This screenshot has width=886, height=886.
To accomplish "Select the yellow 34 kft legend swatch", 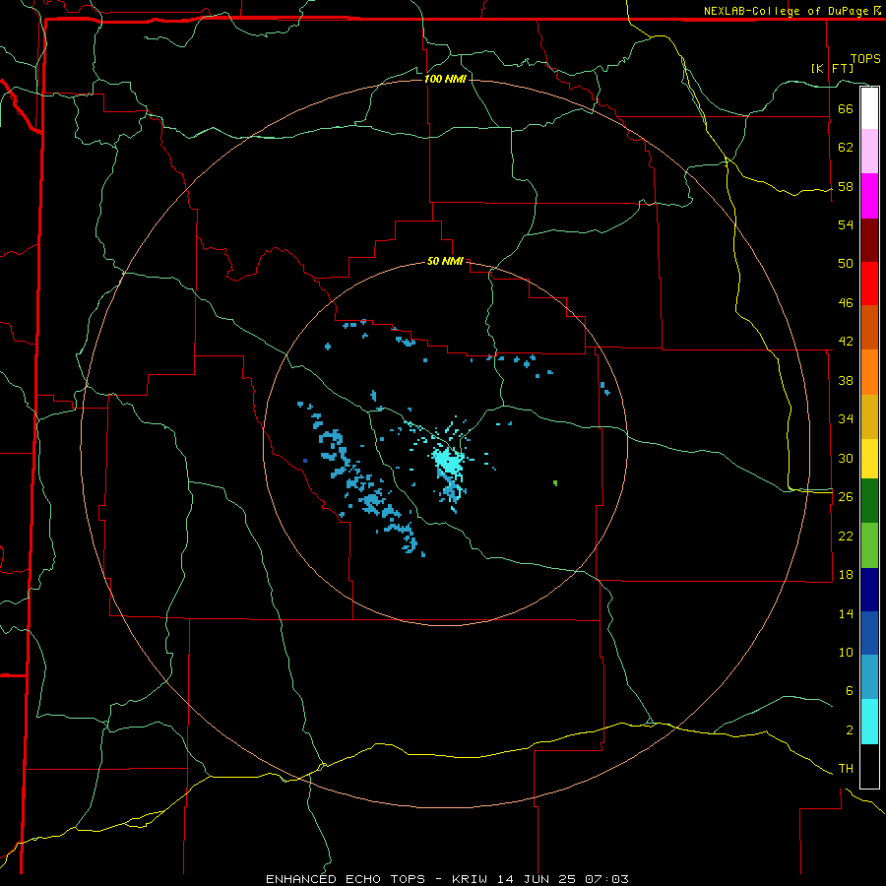I will 869,459.
